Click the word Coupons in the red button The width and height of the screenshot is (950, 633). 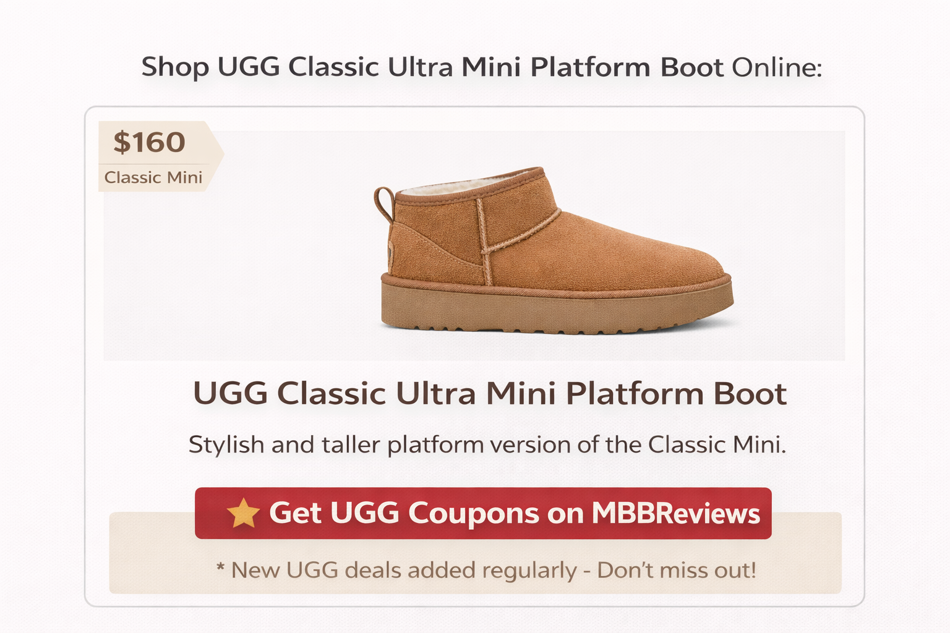click(x=473, y=513)
